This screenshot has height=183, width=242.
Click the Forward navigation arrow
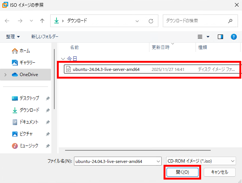click(x=19, y=21)
